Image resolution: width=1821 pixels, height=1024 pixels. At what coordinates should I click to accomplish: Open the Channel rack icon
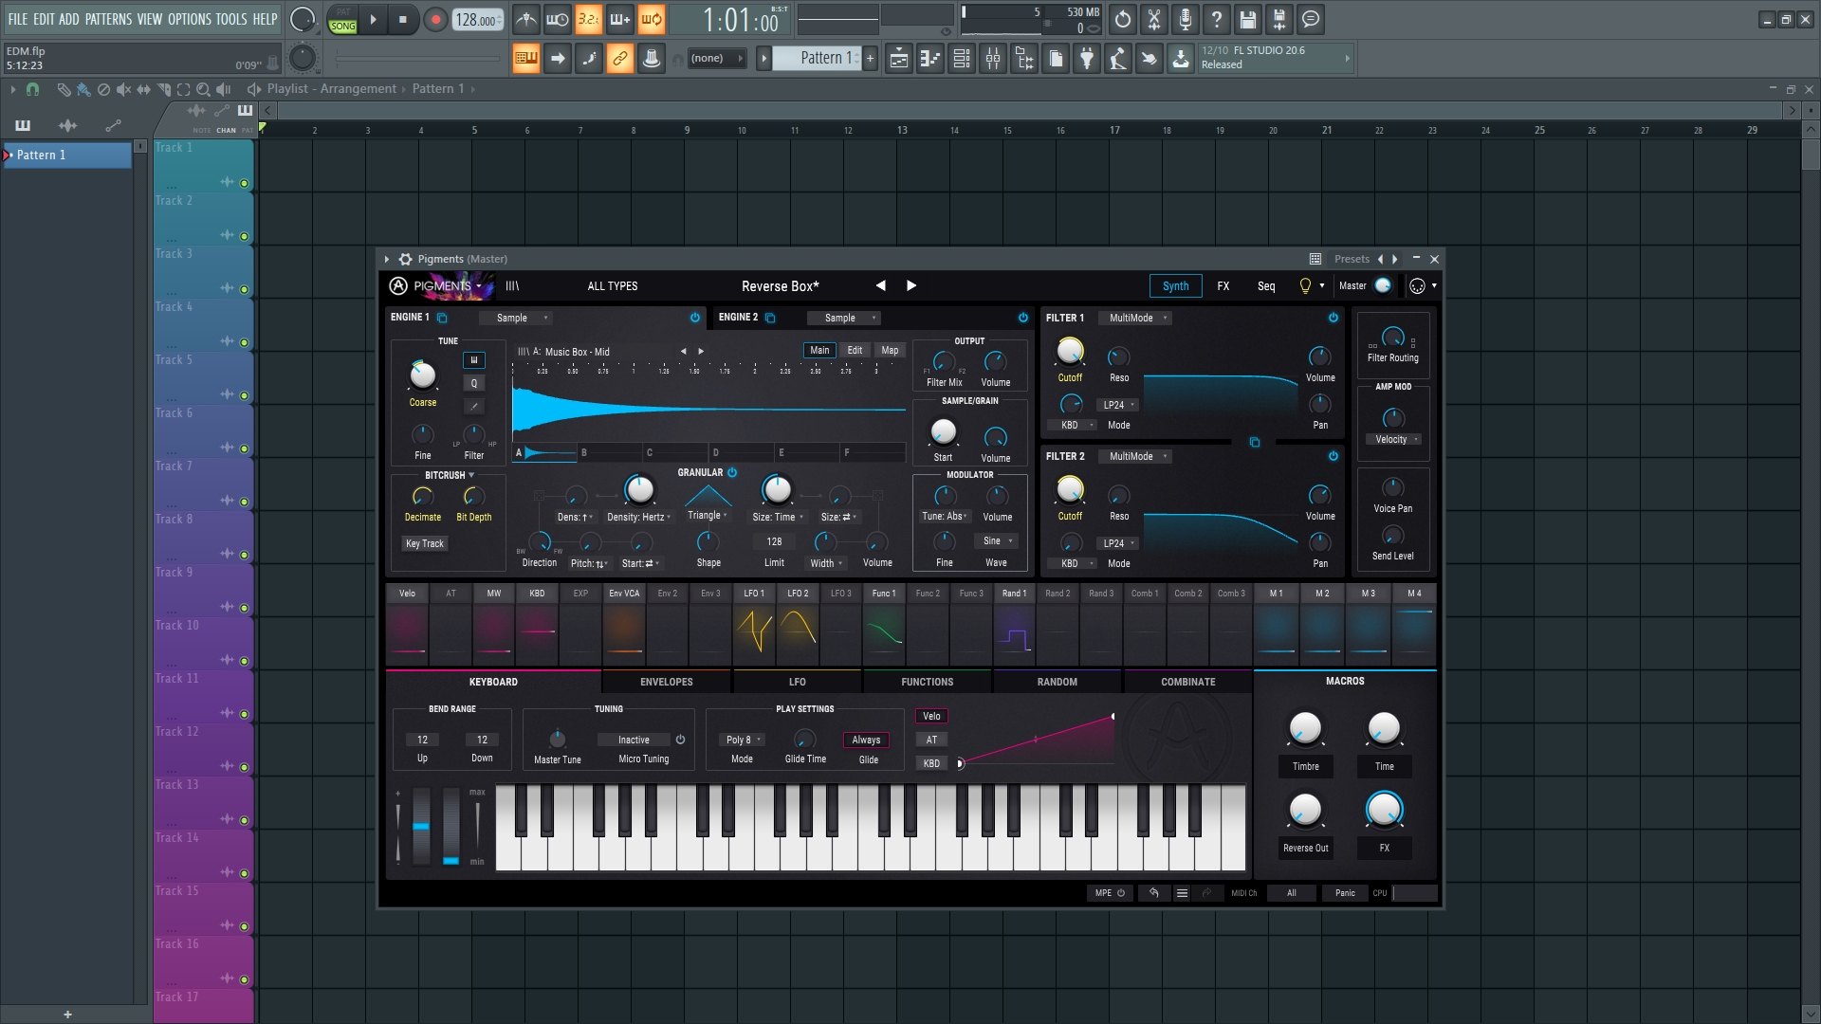(962, 59)
